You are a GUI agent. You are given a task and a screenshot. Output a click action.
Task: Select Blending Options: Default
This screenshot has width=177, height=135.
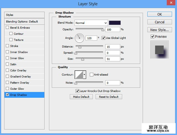[22, 21]
